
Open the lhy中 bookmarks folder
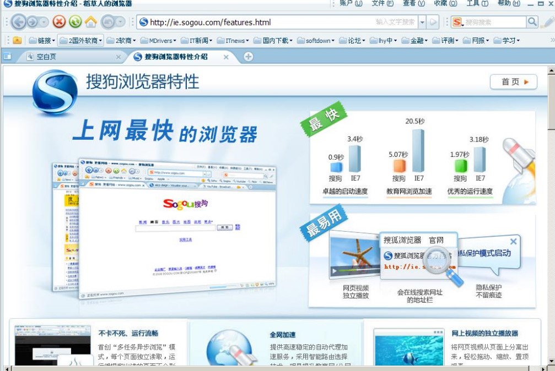click(384, 41)
